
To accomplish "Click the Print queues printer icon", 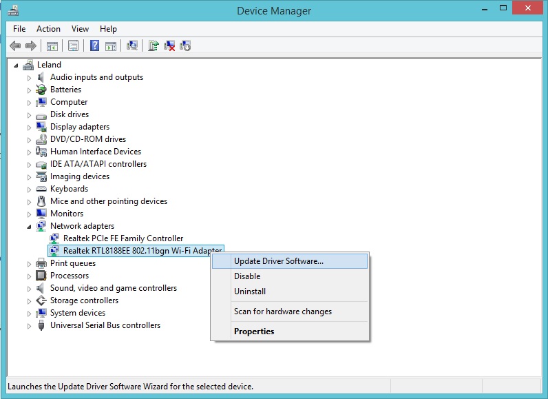I will (41, 263).
